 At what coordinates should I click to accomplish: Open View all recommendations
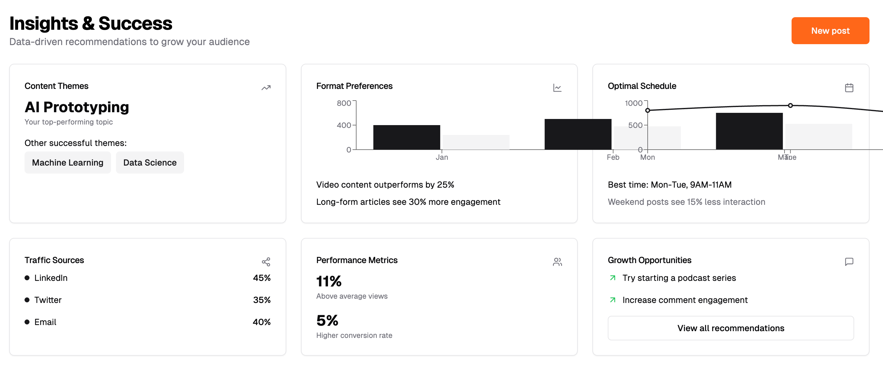tap(731, 328)
